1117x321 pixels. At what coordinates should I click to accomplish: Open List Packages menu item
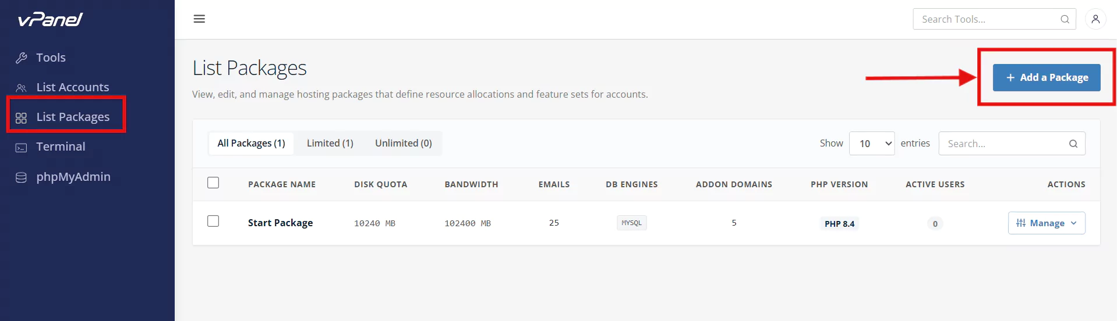click(73, 117)
